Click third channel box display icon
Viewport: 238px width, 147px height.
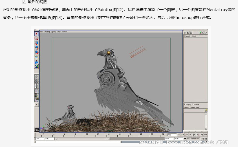coord(191,33)
